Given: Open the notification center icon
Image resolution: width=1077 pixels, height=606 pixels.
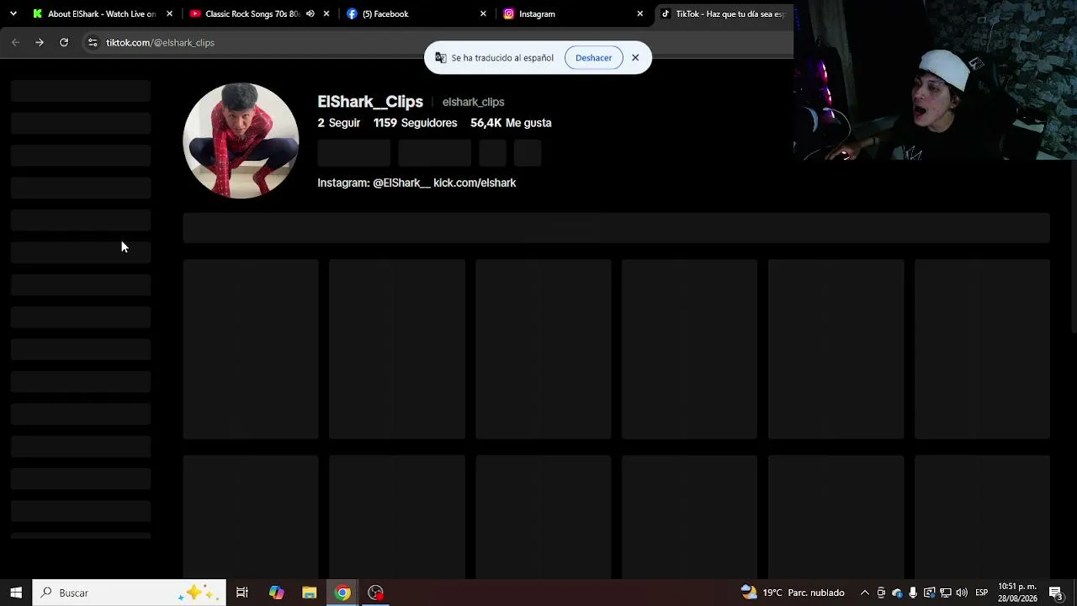Looking at the screenshot, I should pyautogui.click(x=1056, y=593).
